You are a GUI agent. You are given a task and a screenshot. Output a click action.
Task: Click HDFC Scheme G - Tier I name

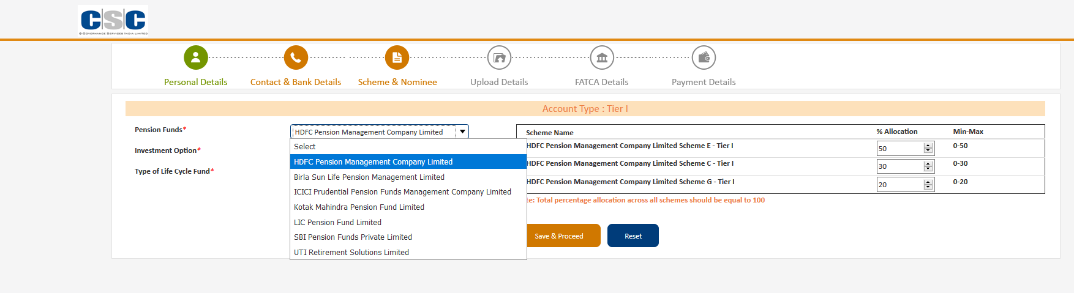coord(631,182)
